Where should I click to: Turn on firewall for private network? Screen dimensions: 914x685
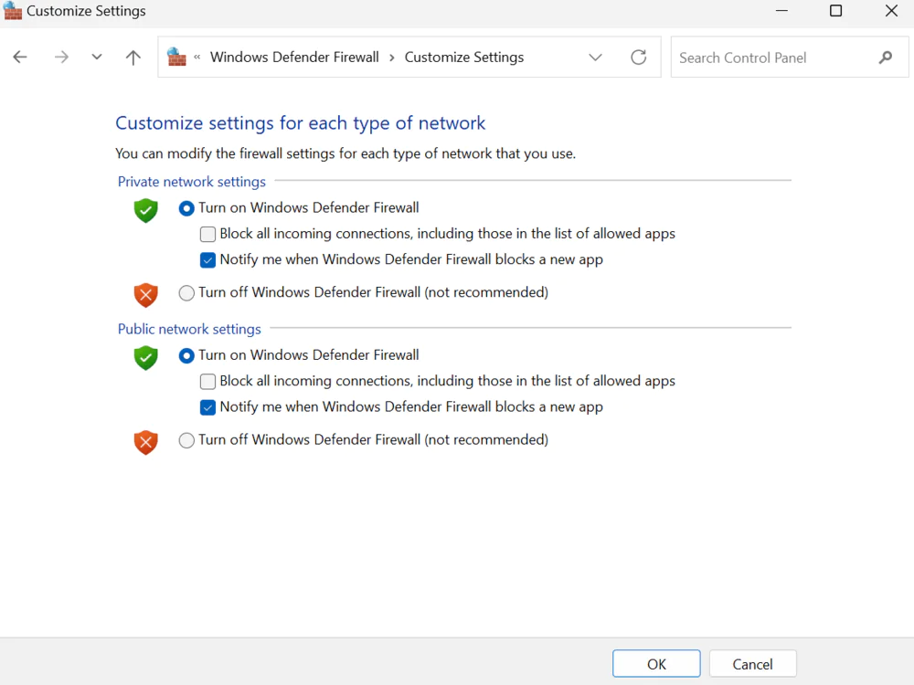point(186,208)
